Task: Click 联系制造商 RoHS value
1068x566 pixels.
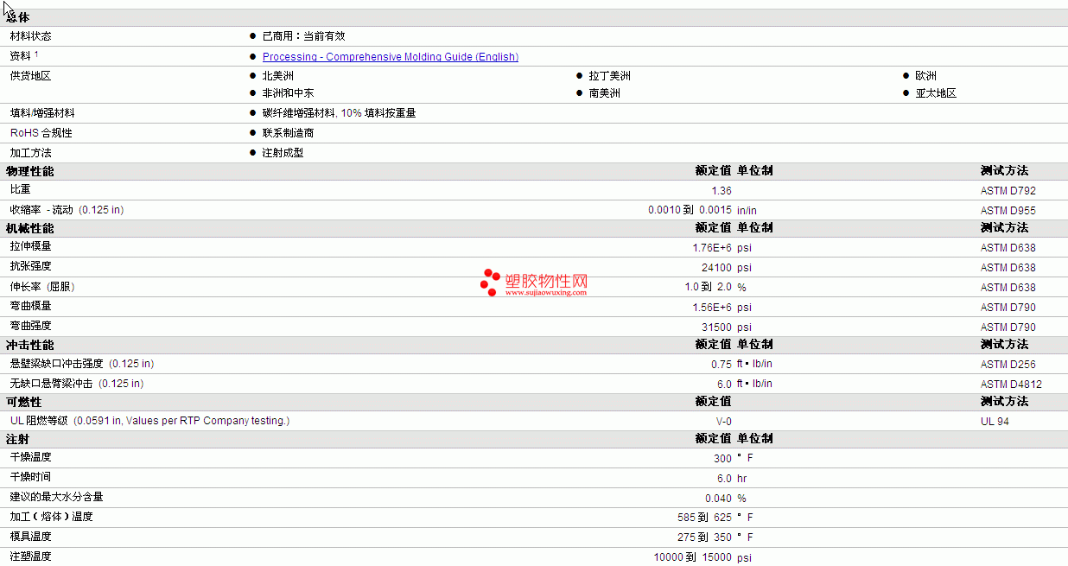Action: (x=288, y=133)
